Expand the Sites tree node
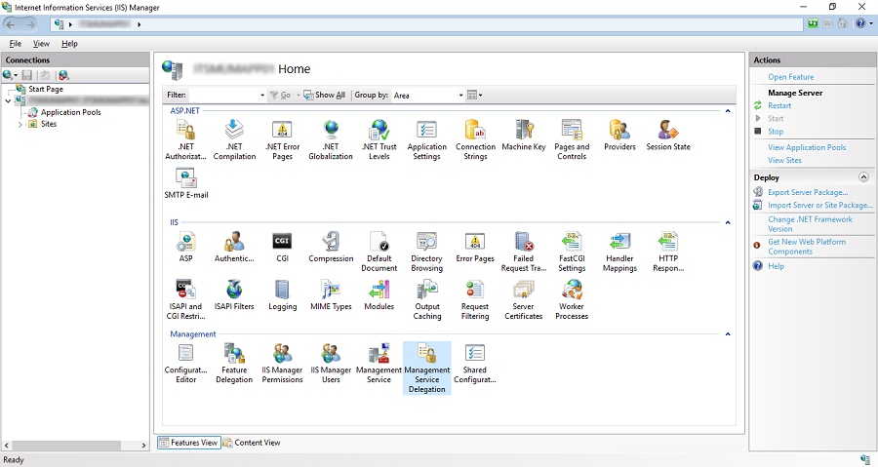Screen dimensions: 878x467 click(x=20, y=124)
